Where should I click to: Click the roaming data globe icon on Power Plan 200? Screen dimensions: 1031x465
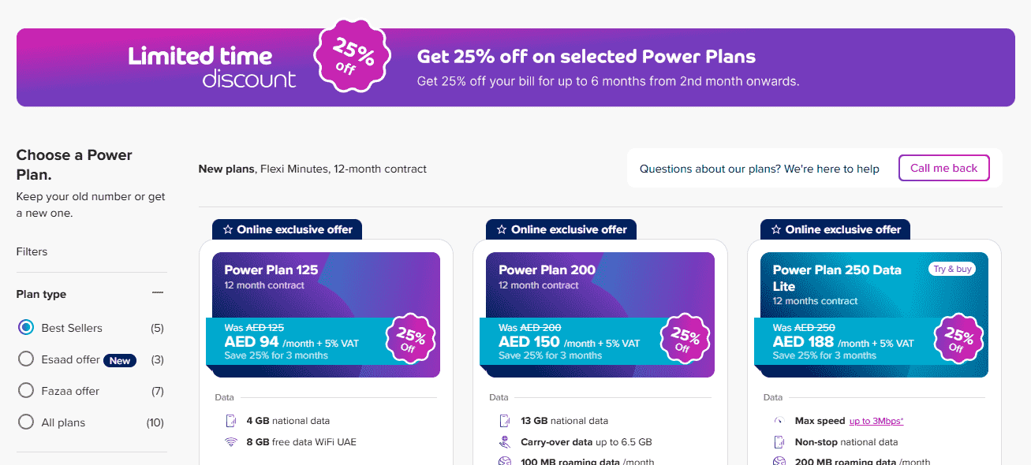click(504, 461)
